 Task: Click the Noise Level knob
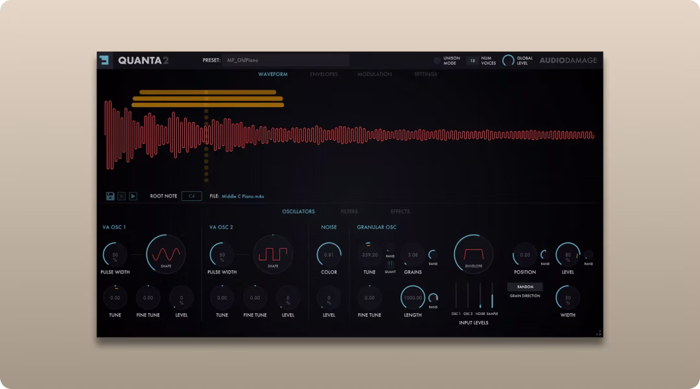[x=329, y=298]
